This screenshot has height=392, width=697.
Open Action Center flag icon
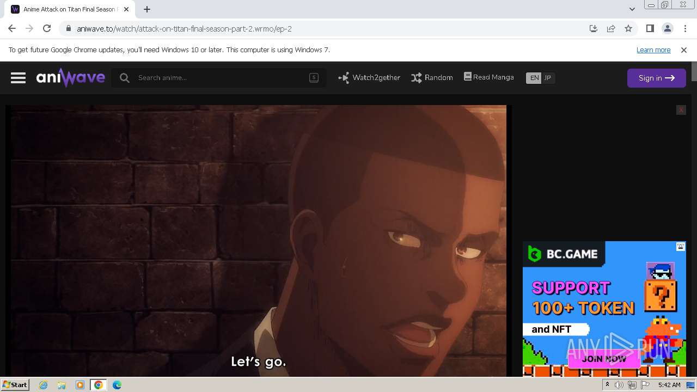point(645,385)
